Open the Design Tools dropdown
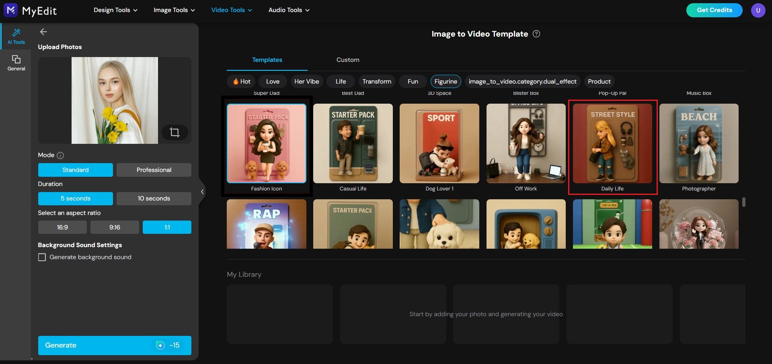The height and width of the screenshot is (364, 772). click(115, 10)
